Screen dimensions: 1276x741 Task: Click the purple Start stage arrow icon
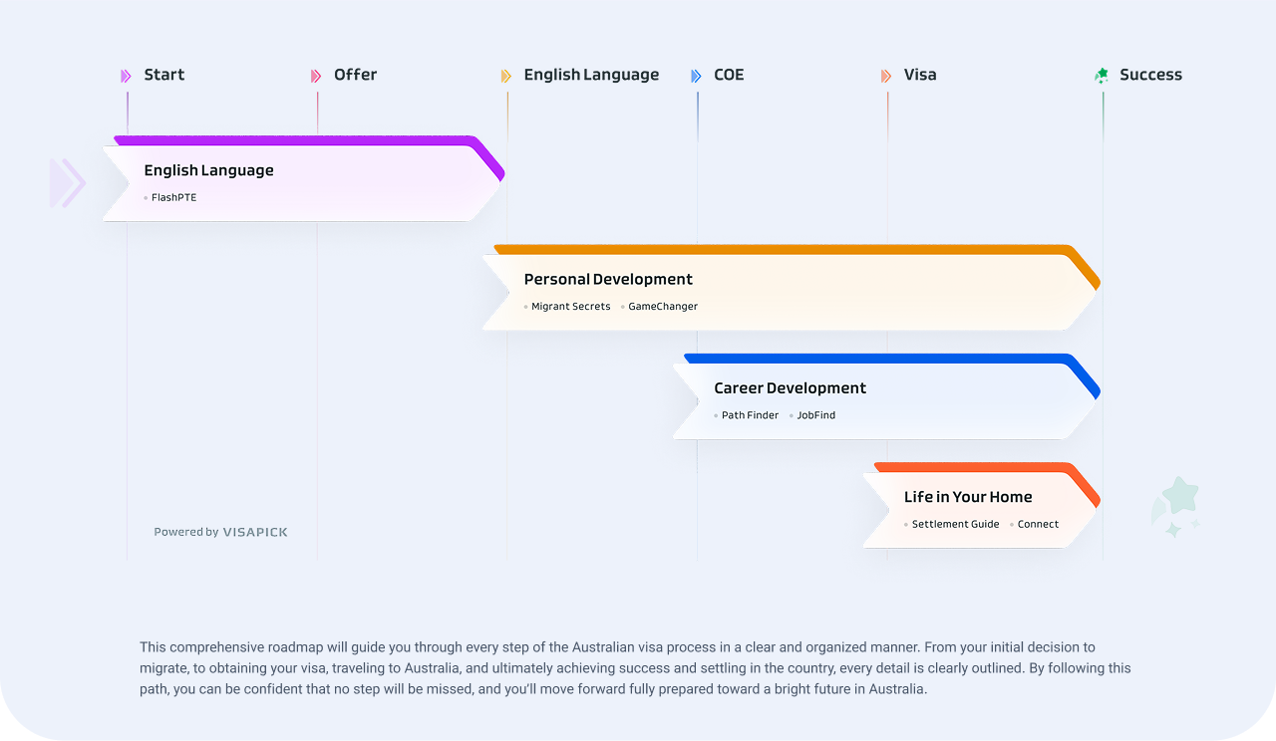tap(126, 76)
